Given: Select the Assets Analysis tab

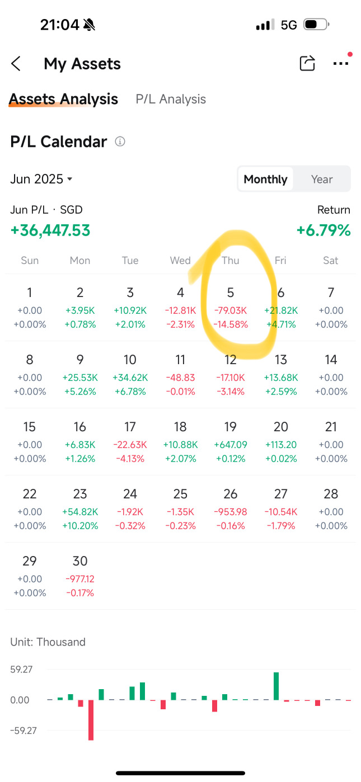Looking at the screenshot, I should [x=63, y=99].
